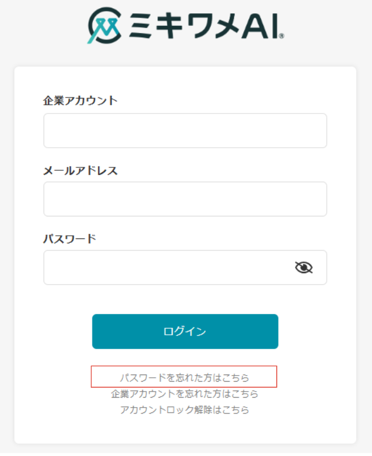Select the パスワード entry field
The height and width of the screenshot is (456, 372).
pyautogui.click(x=165, y=267)
